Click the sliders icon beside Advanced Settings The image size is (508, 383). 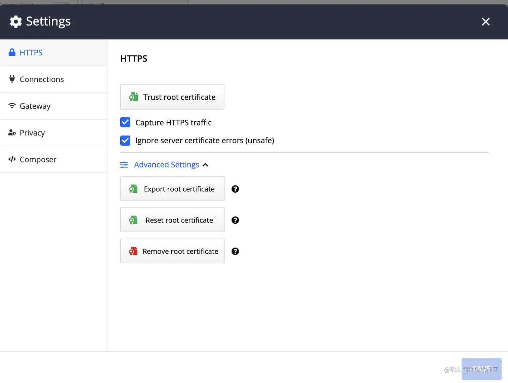pyautogui.click(x=124, y=165)
